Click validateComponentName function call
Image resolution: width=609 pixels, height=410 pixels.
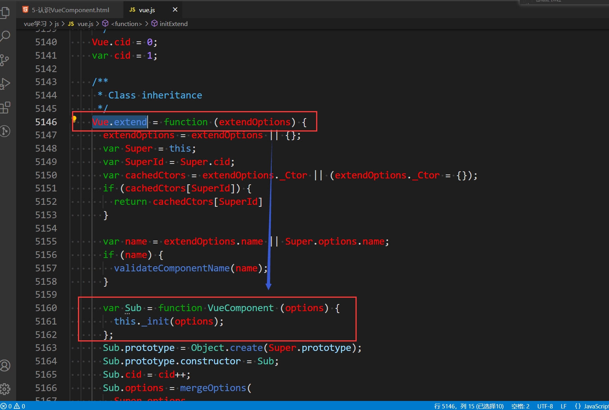tap(172, 268)
